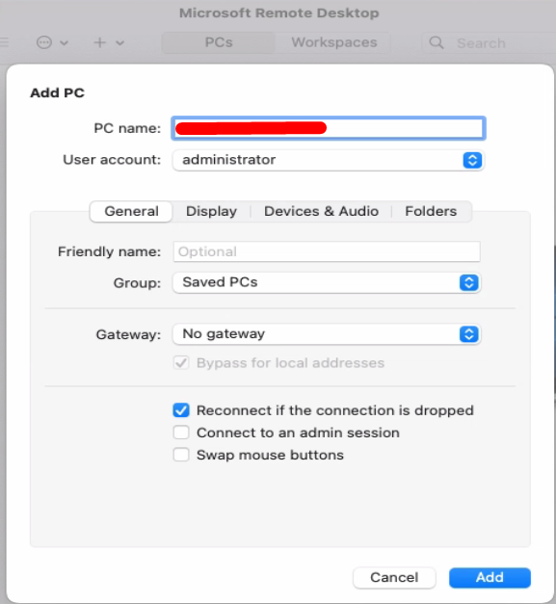The image size is (556, 604).
Task: Click the PC name text field
Action: (329, 128)
